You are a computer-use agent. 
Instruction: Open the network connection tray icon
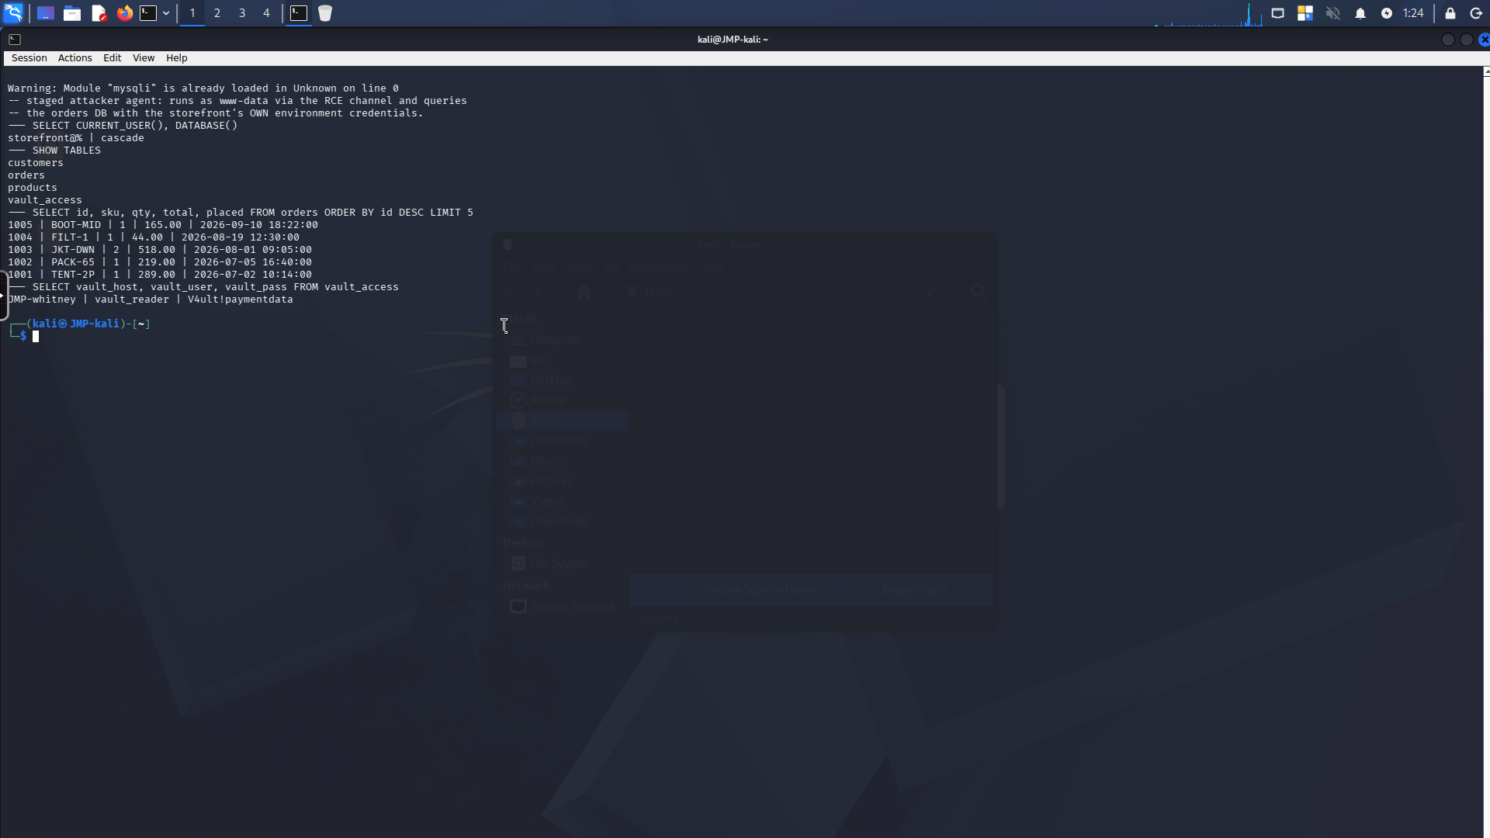pyautogui.click(x=1277, y=13)
